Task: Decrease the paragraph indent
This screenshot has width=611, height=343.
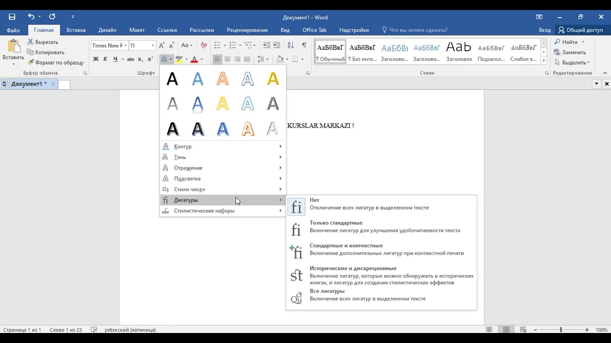Action: [x=267, y=45]
